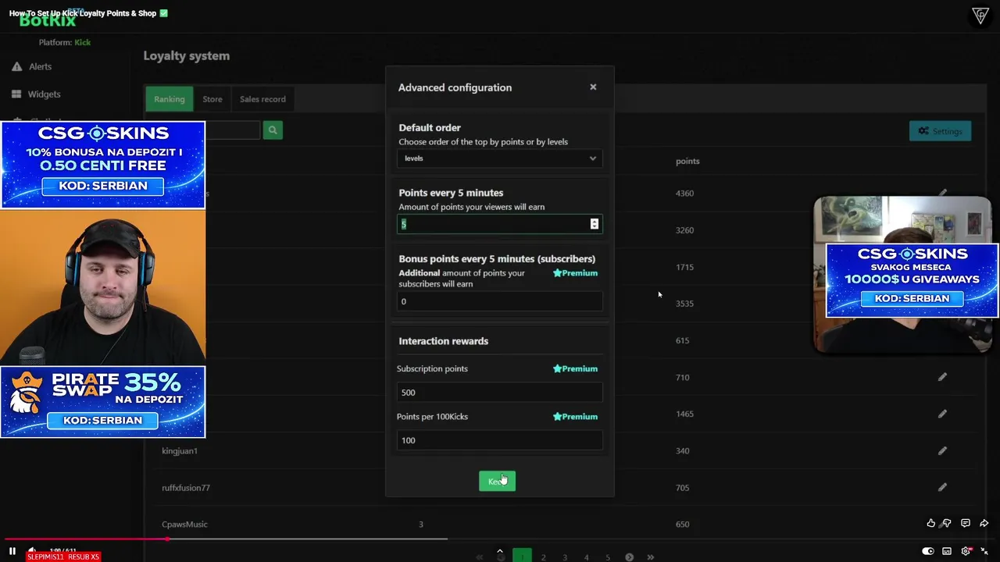1000x562 pixels.
Task: Like the video with thumbs up
Action: coord(930,523)
